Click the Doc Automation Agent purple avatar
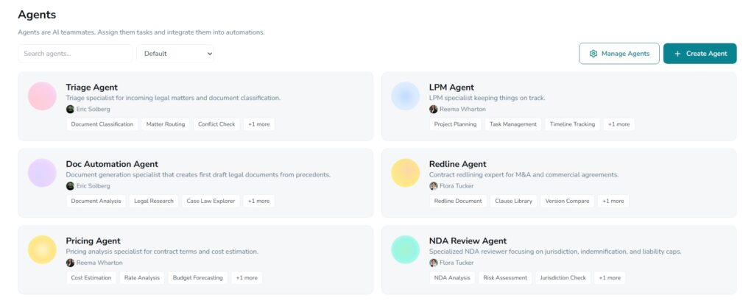This screenshot has width=754, height=306. (x=42, y=173)
